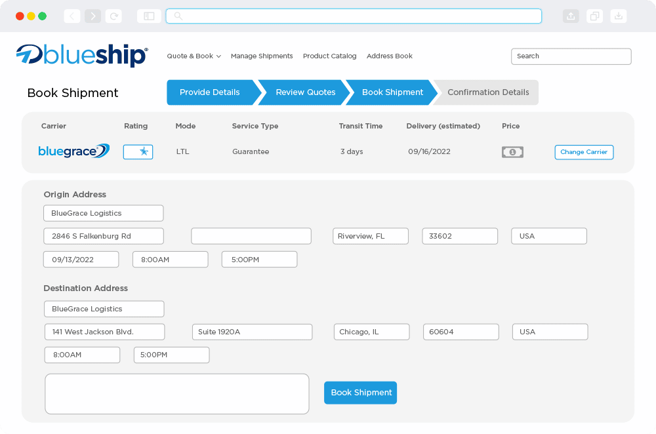
Task: Go back to Review Quotes step
Action: (x=305, y=92)
